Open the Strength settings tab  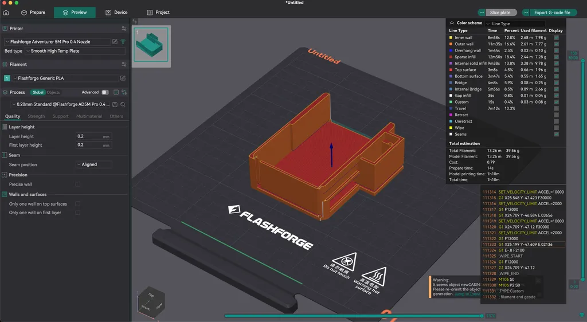click(36, 116)
